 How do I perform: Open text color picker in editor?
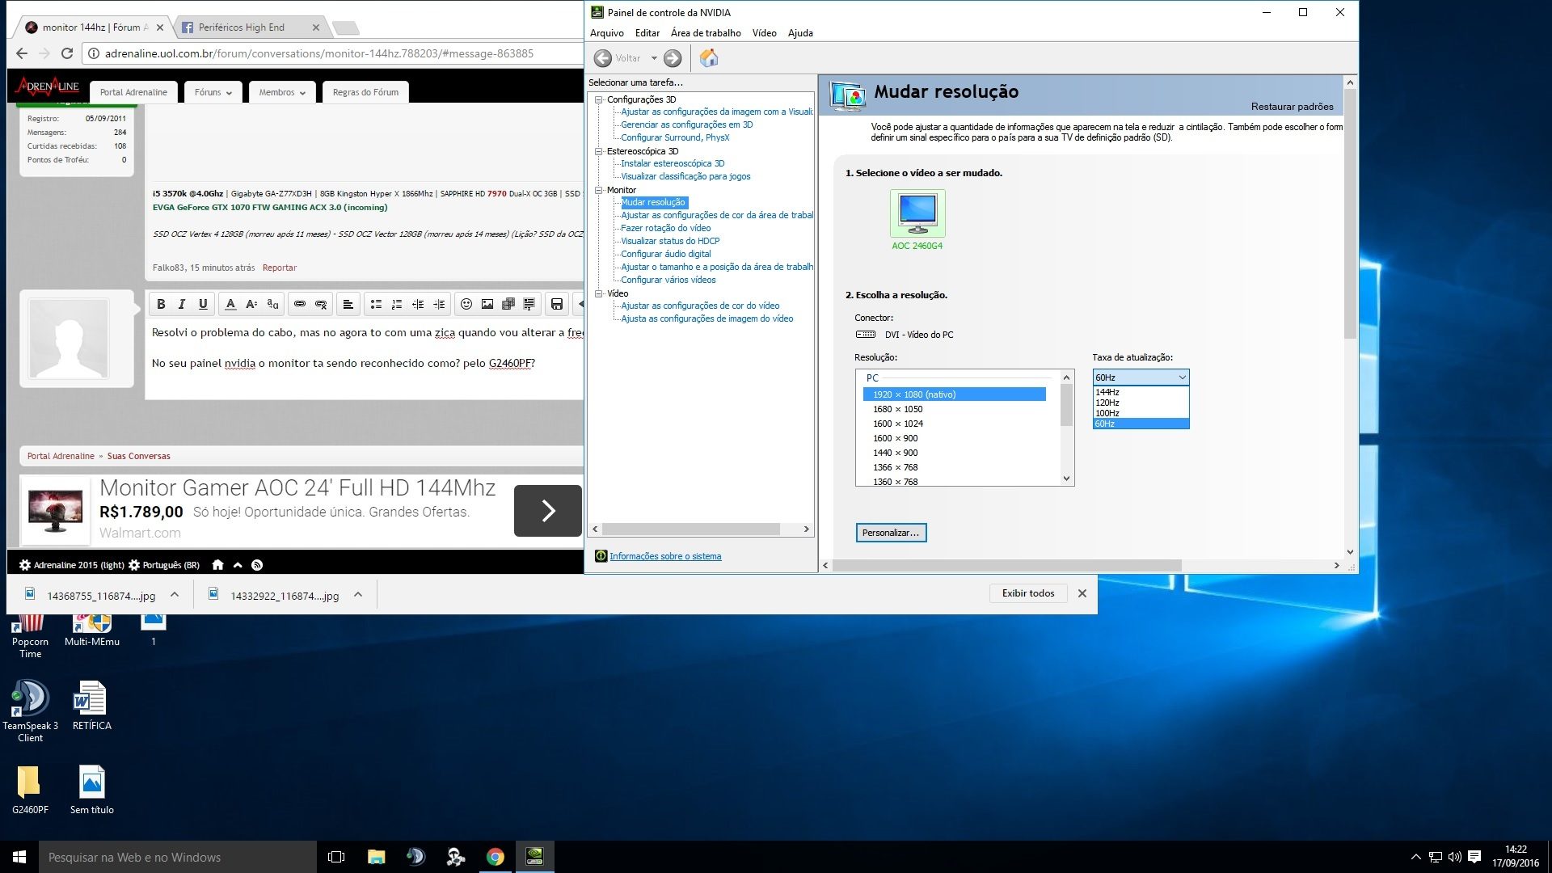pos(230,304)
